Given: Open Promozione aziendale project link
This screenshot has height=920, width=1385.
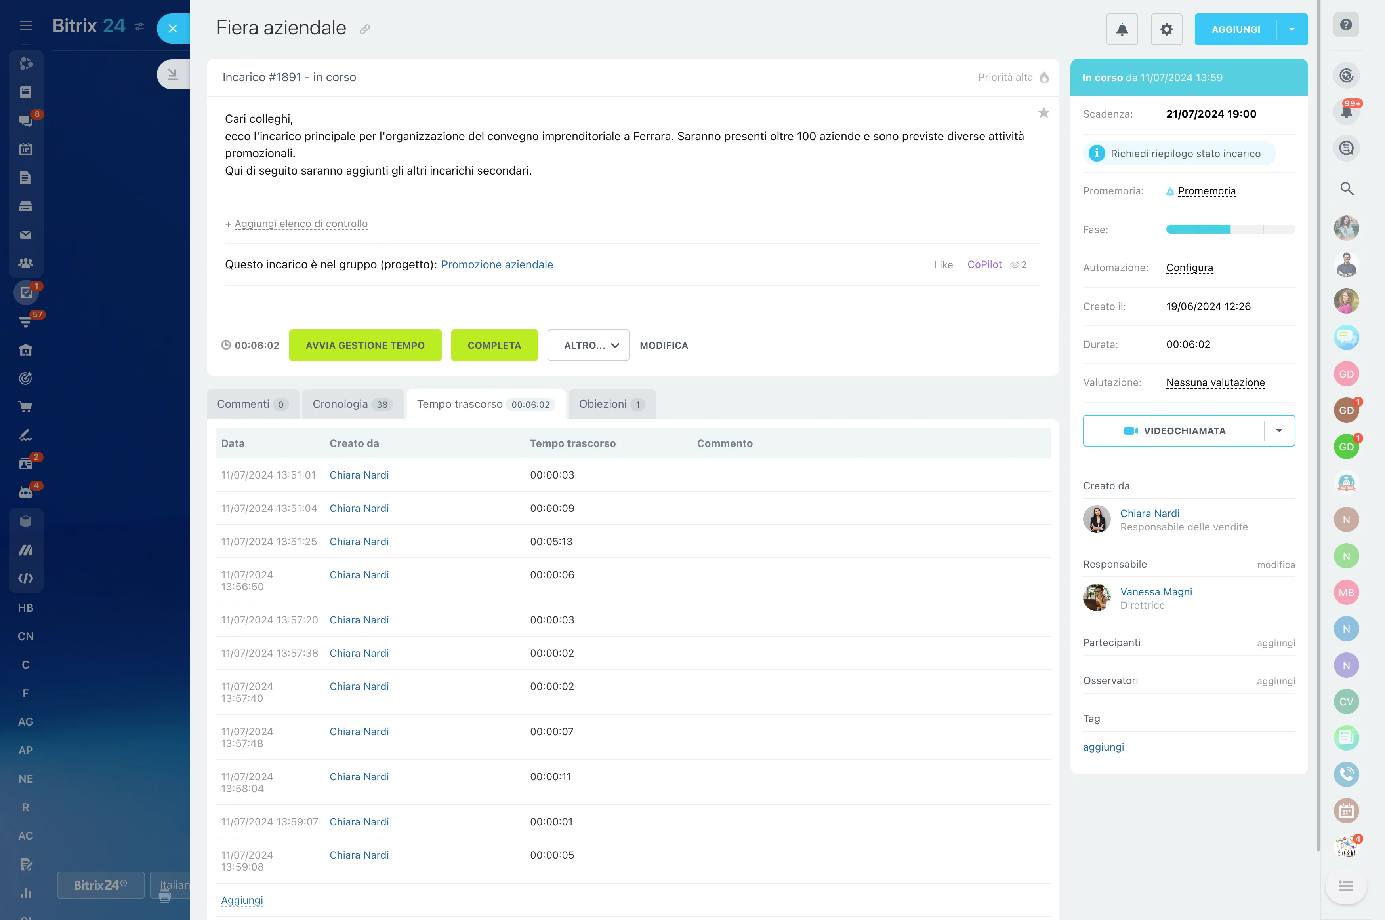Looking at the screenshot, I should [497, 264].
